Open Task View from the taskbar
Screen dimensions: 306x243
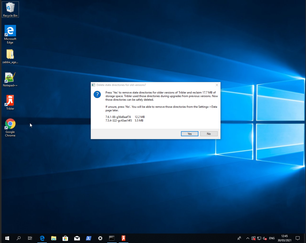point(30,238)
